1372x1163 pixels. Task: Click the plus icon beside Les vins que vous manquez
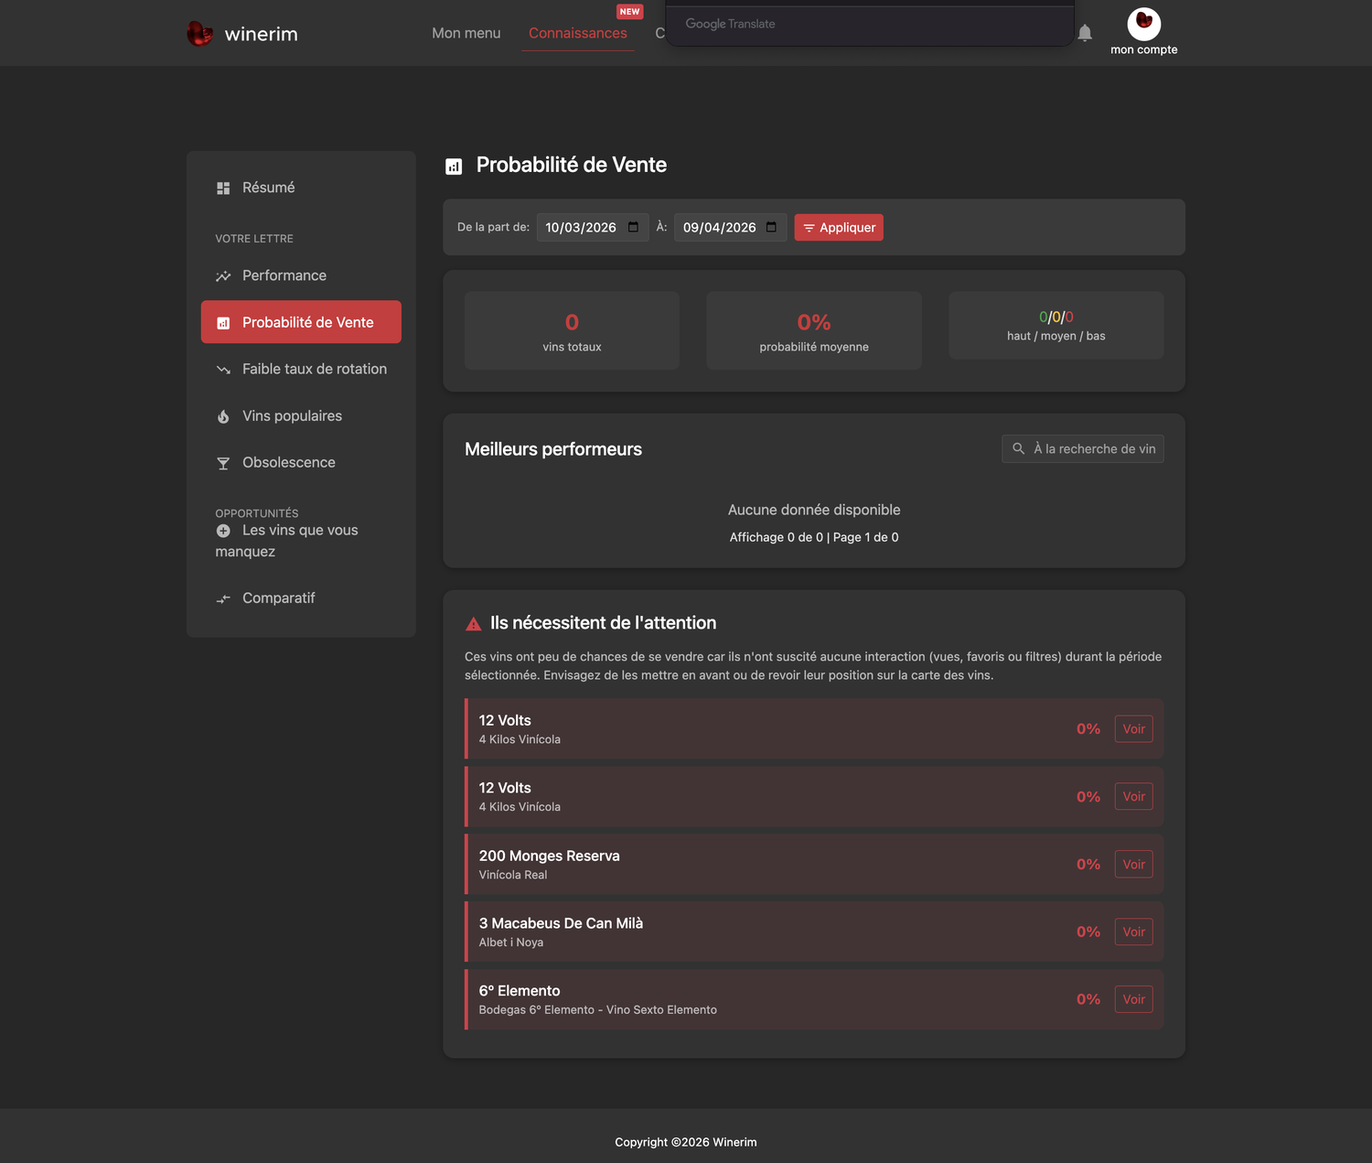point(223,531)
